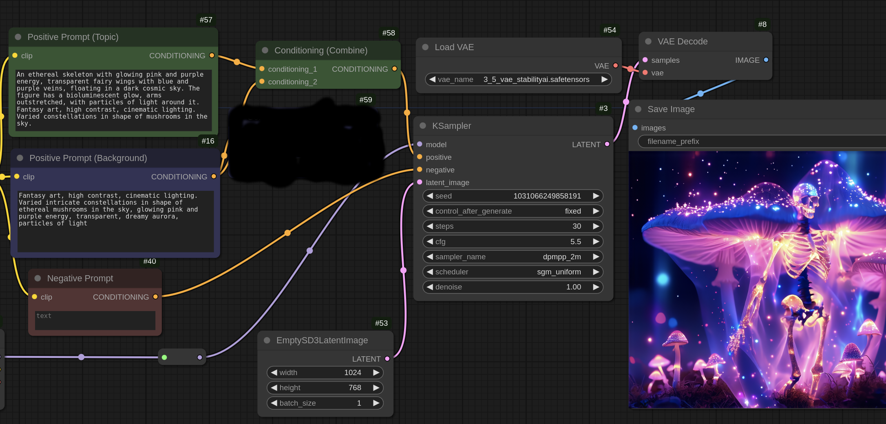This screenshot has height=424, width=886.
Task: Select the Conditioning (Combine) node title
Action: [x=320, y=51]
